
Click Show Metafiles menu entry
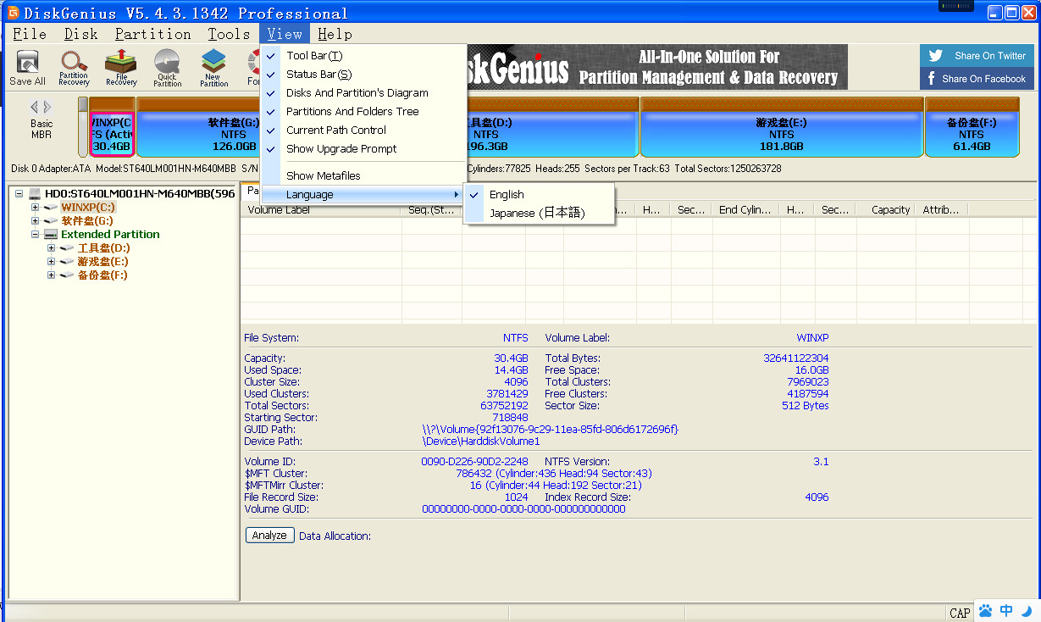tap(323, 176)
